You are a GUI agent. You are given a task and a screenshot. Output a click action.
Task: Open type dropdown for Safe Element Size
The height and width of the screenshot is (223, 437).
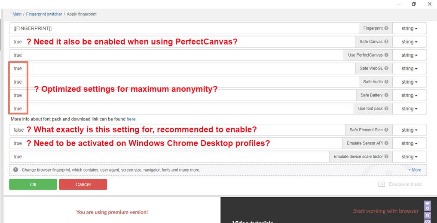click(x=409, y=130)
